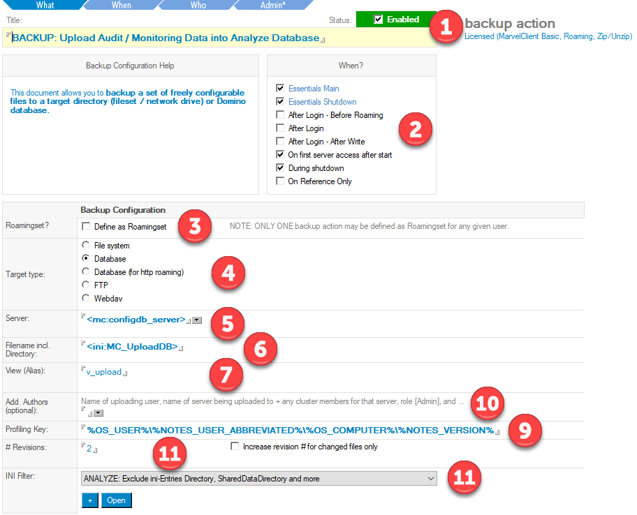Toggle On first server access after start

pos(280,155)
